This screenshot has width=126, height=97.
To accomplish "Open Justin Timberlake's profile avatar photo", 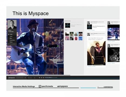I will (x=12, y=24).
